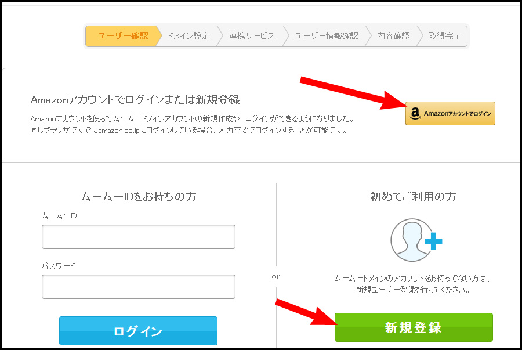The width and height of the screenshot is (522, 350).
Task: Click the line mentioning amazon.co.jp
Action: coord(188,130)
